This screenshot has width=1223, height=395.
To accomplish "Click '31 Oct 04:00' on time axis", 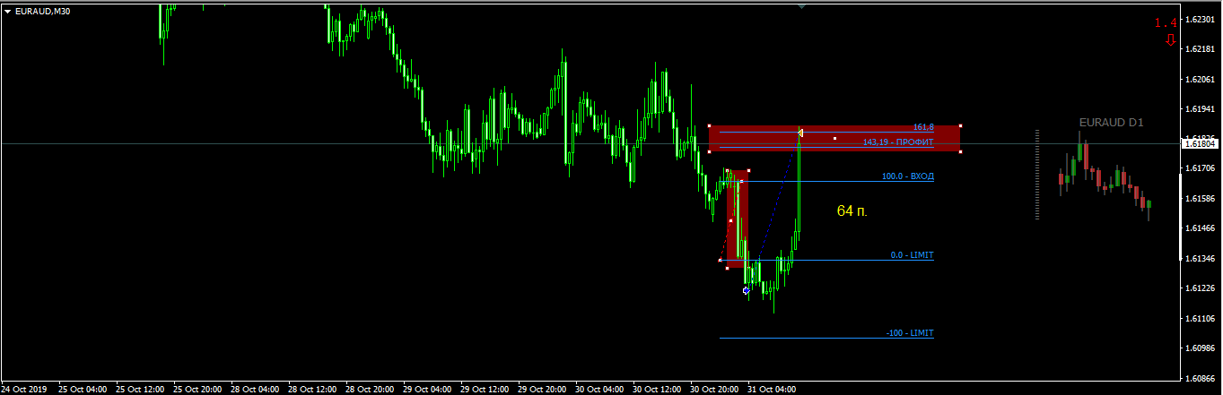I will coord(773,390).
